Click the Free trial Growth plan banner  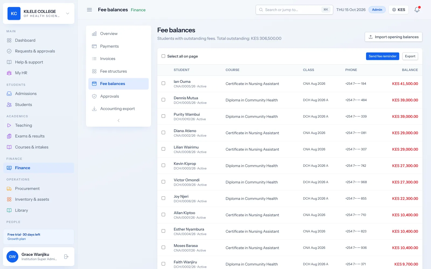pyautogui.click(x=39, y=237)
